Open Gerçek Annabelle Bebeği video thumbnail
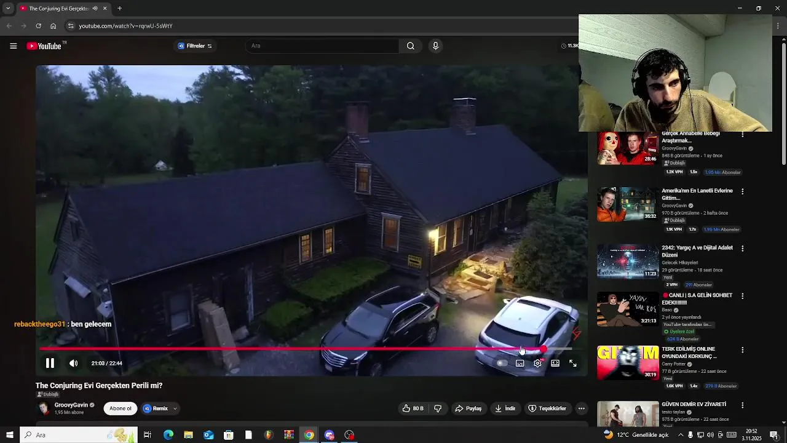This screenshot has width=787, height=443. point(628,148)
